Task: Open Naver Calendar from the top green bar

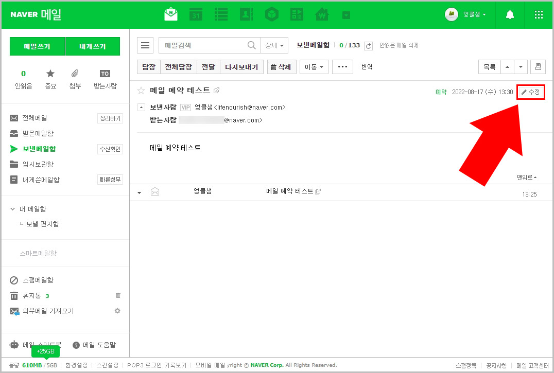Action: pos(196,14)
